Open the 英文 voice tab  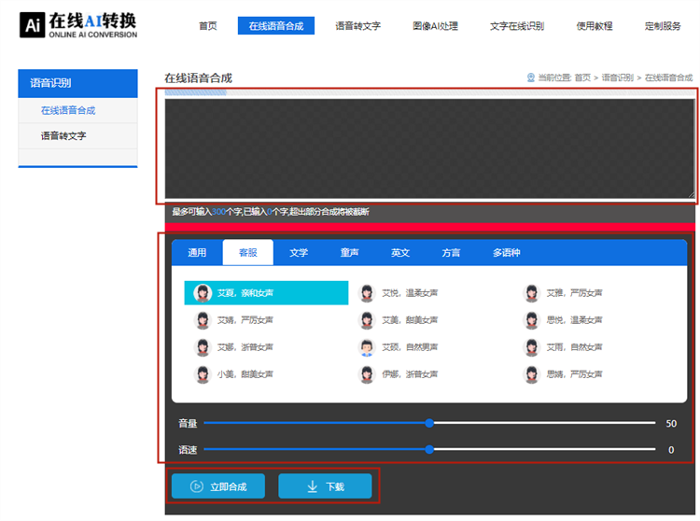400,253
